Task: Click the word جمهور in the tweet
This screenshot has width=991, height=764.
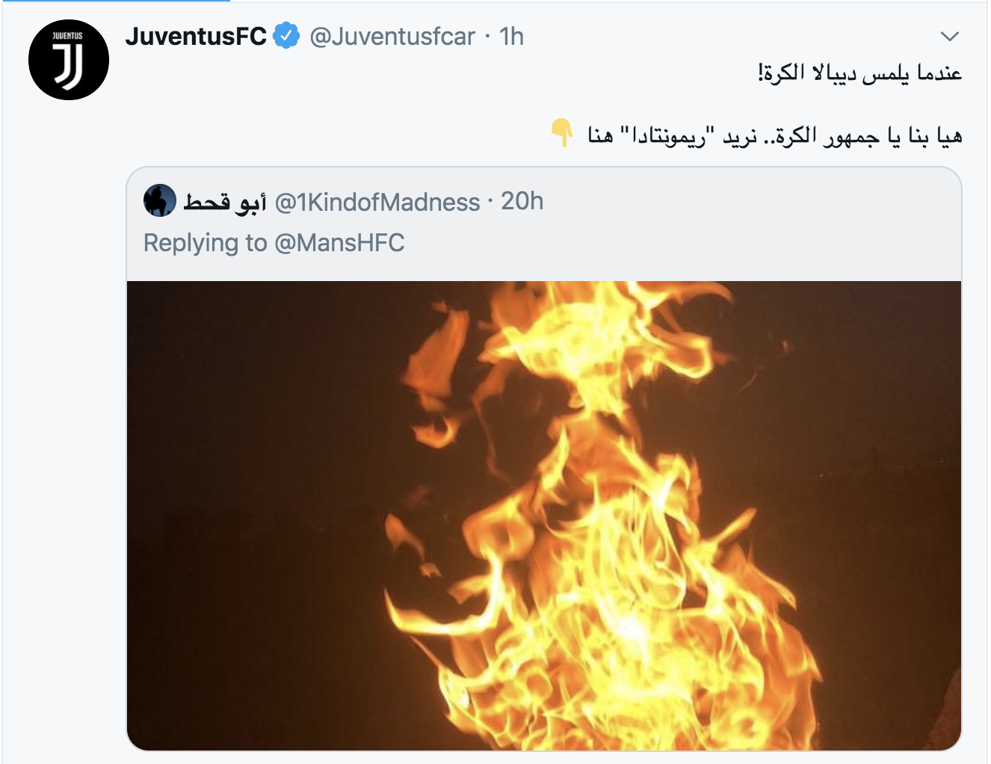Action: (852, 136)
